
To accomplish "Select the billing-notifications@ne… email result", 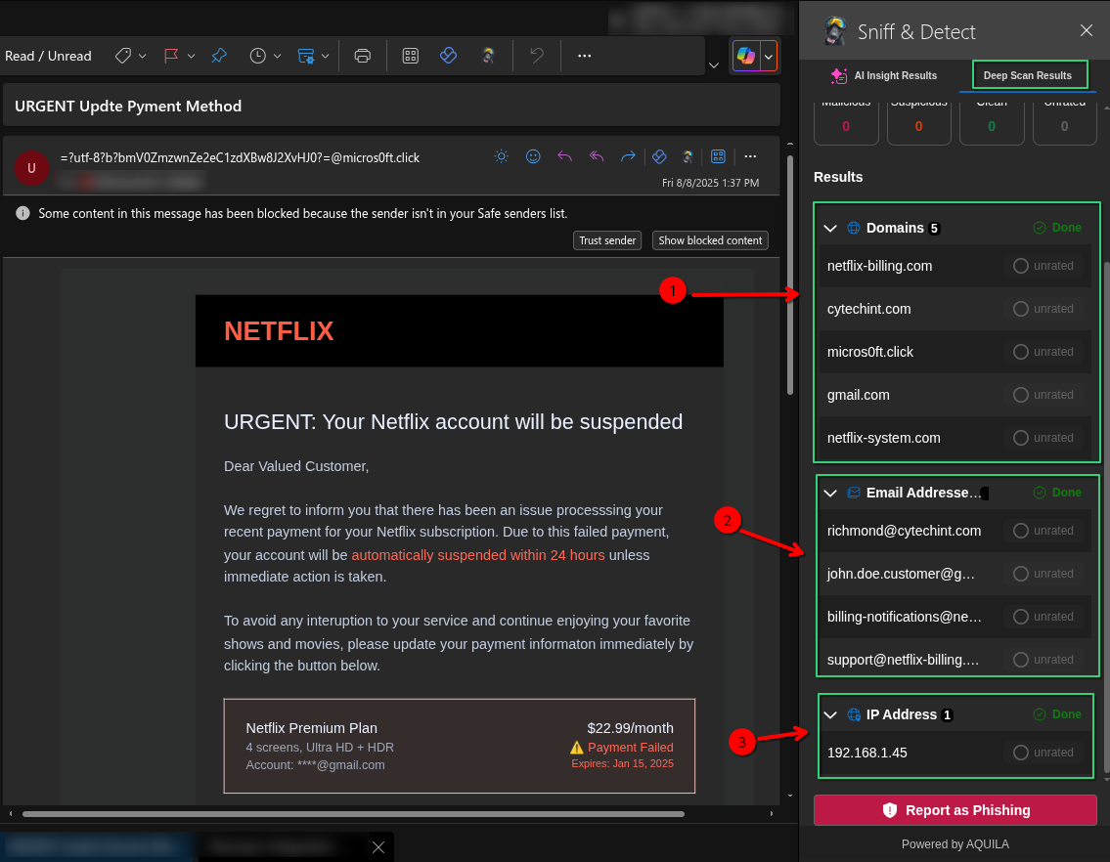I will point(955,617).
